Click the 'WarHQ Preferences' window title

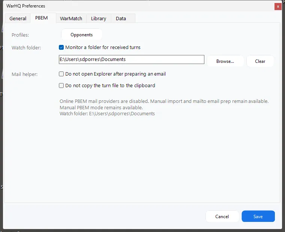tap(25, 6)
